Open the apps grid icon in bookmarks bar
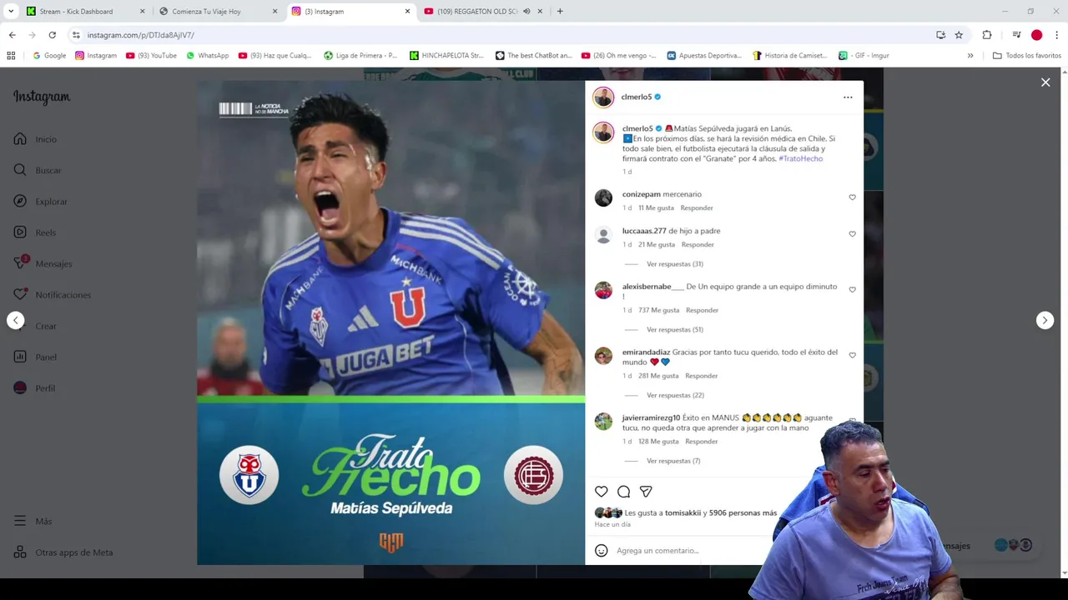Viewport: 1068px width, 600px height. point(11,56)
